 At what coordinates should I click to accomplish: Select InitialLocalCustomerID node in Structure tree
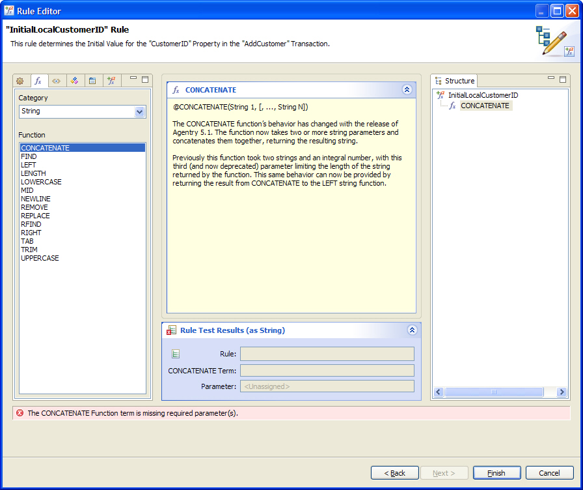(x=483, y=95)
